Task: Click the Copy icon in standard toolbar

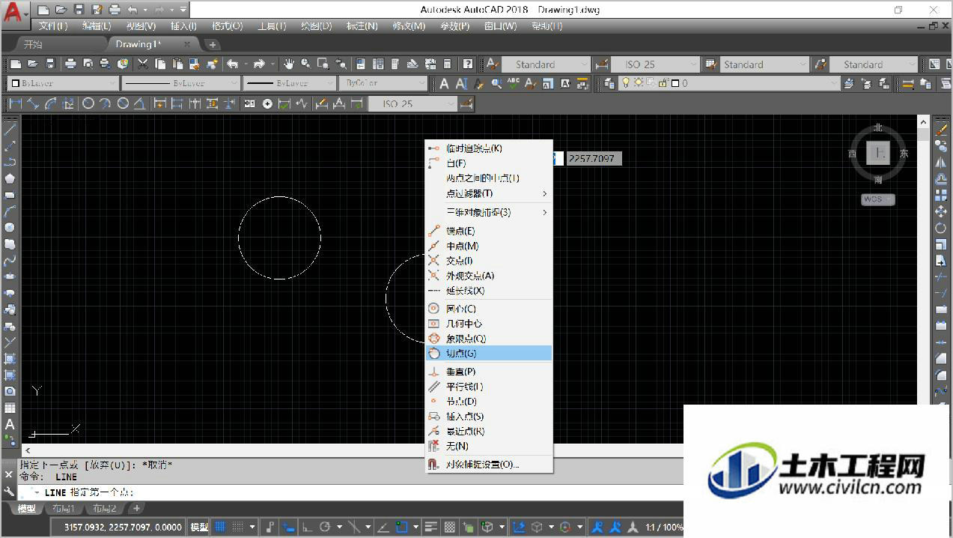Action: (x=160, y=64)
